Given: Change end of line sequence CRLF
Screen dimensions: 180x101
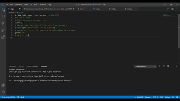Looking at the screenshot, I should click(x=161, y=97).
